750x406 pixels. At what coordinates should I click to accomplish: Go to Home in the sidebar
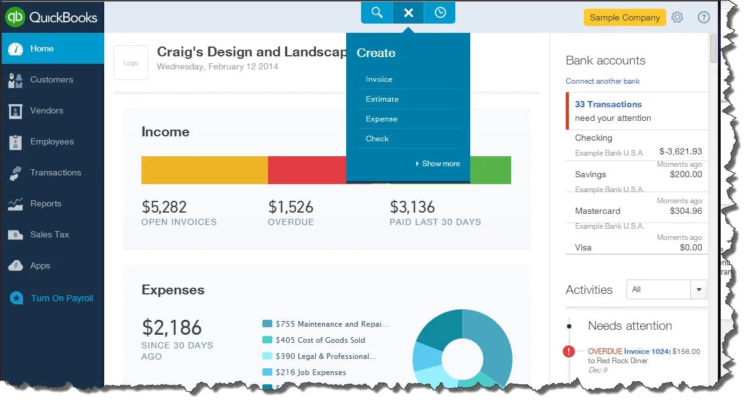53,48
